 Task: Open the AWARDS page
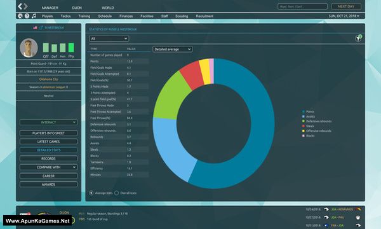(x=49, y=184)
